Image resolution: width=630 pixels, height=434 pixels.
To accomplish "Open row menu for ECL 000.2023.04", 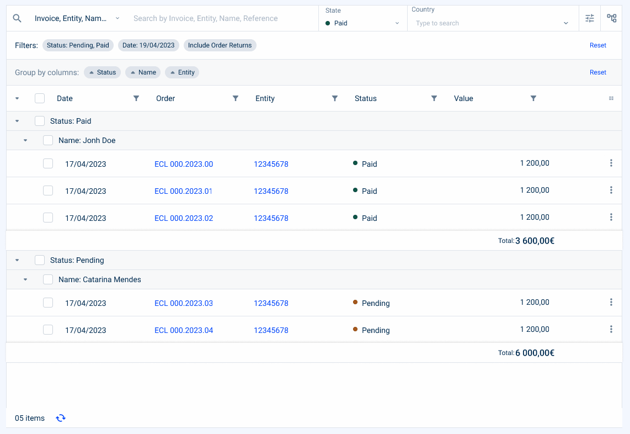I will (x=611, y=329).
